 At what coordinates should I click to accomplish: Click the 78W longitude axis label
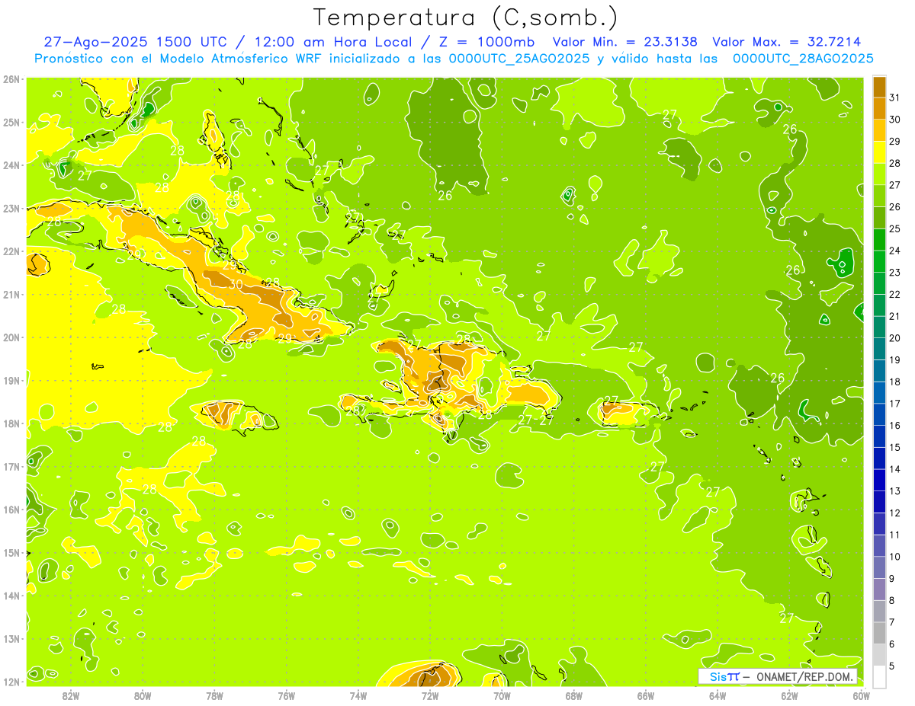(214, 696)
